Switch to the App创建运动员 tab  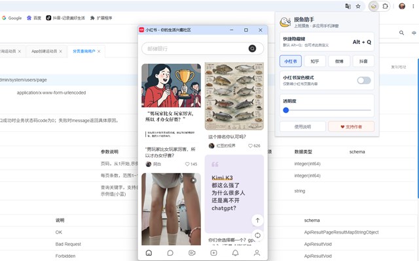click(44, 51)
